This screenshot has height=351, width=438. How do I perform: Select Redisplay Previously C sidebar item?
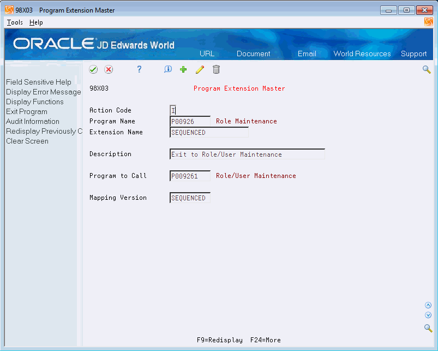pyautogui.click(x=44, y=131)
